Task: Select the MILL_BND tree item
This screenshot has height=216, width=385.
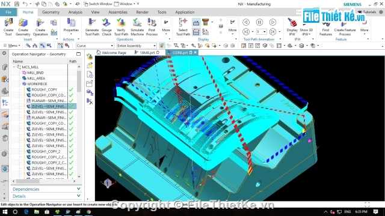Action: pos(35,73)
